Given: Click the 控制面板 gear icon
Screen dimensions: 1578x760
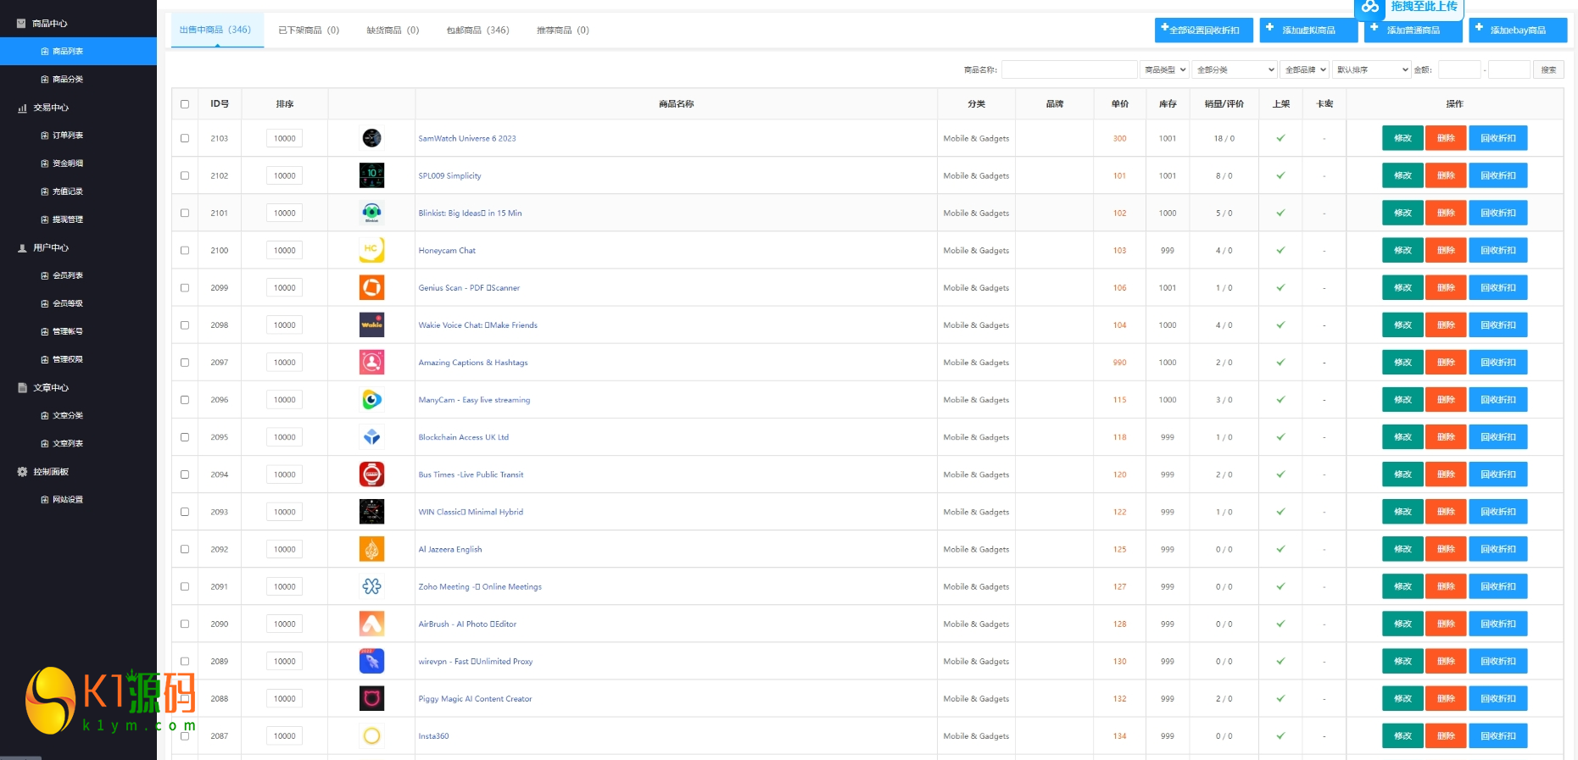Looking at the screenshot, I should click(22, 472).
